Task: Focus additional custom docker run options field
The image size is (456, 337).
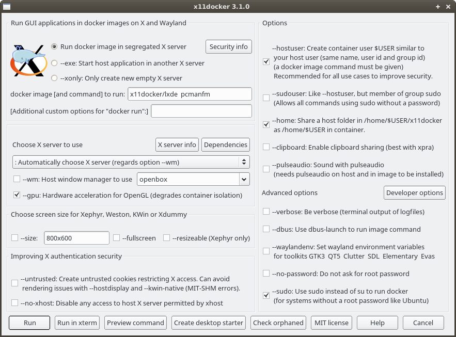Action: point(201,111)
